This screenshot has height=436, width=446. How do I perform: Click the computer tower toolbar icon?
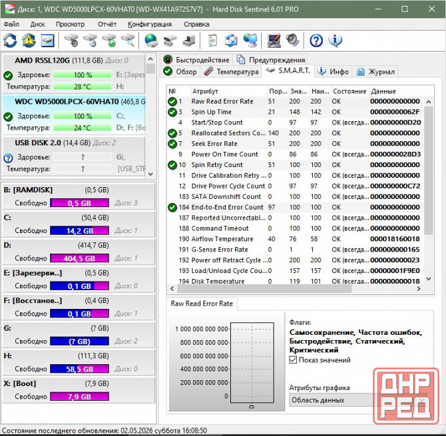[x=189, y=41]
